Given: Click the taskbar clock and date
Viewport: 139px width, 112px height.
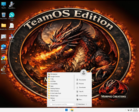Looking at the screenshot, I should click(135, 110).
